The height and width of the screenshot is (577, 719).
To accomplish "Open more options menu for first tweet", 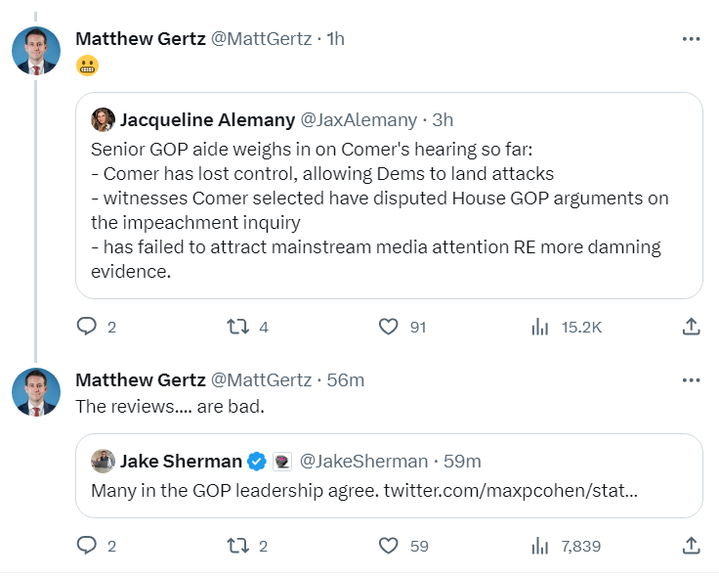I will coord(691,39).
